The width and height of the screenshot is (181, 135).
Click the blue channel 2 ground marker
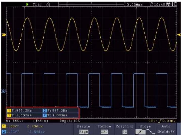(x=4, y=91)
